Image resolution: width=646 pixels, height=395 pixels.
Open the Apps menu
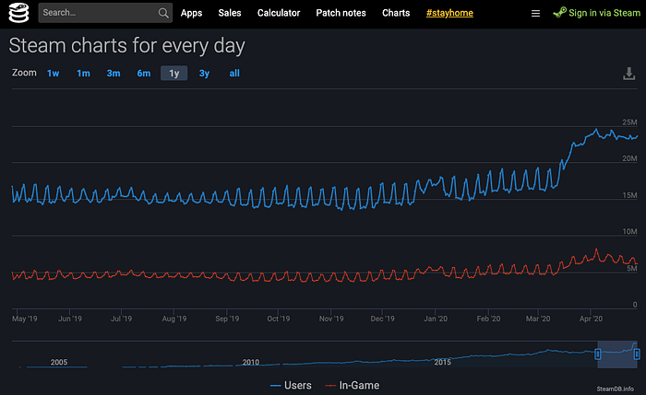point(191,13)
